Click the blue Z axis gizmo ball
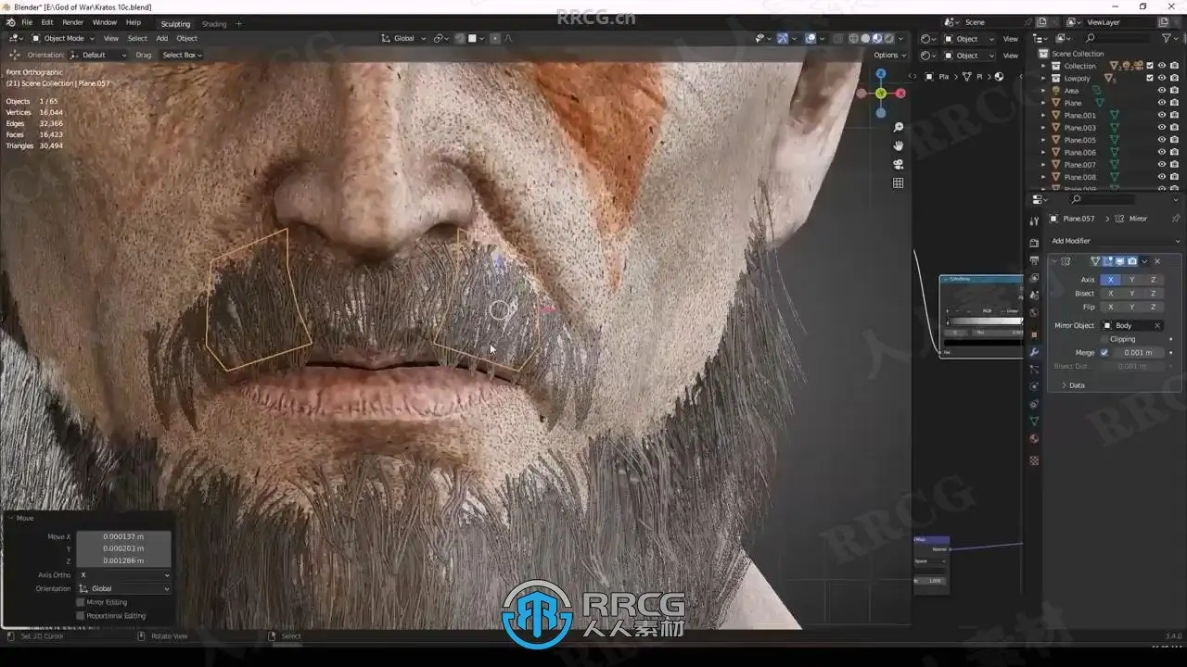The image size is (1187, 667). pos(880,73)
